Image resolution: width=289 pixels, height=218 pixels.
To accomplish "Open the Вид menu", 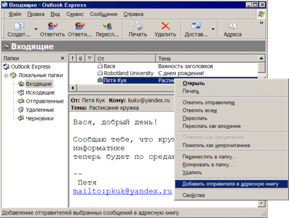I will pyautogui.click(x=55, y=14).
